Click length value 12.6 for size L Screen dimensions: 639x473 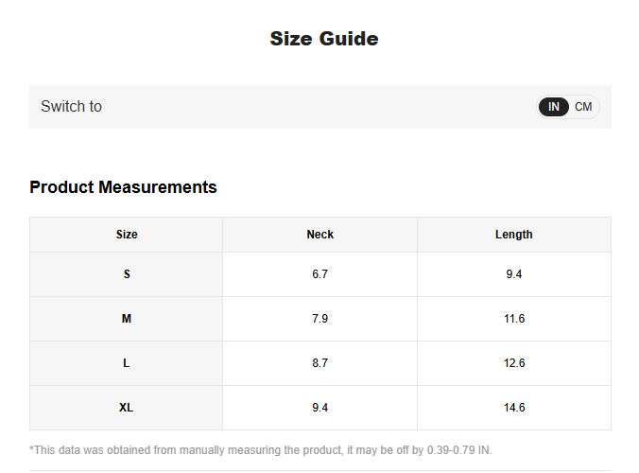tap(513, 363)
